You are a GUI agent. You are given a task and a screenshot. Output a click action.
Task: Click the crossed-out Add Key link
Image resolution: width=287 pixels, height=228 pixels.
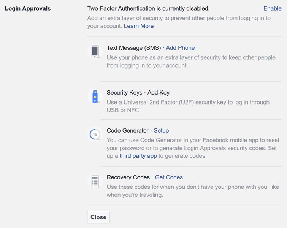[159, 93]
